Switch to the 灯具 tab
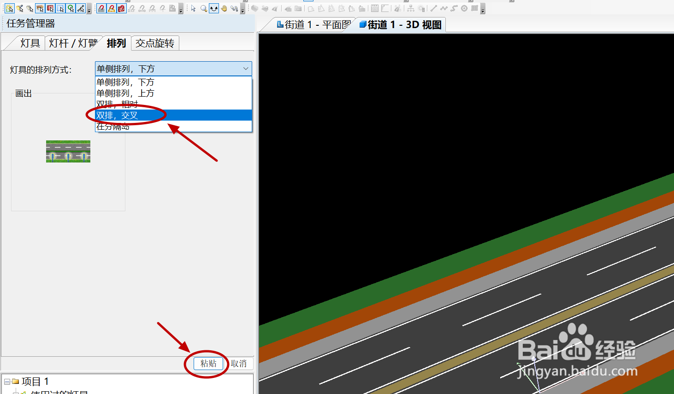The image size is (674, 394). [x=30, y=43]
